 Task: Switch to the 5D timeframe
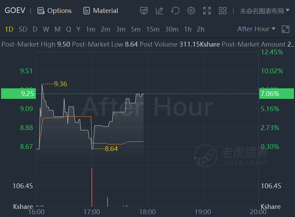pyautogui.click(x=23, y=29)
